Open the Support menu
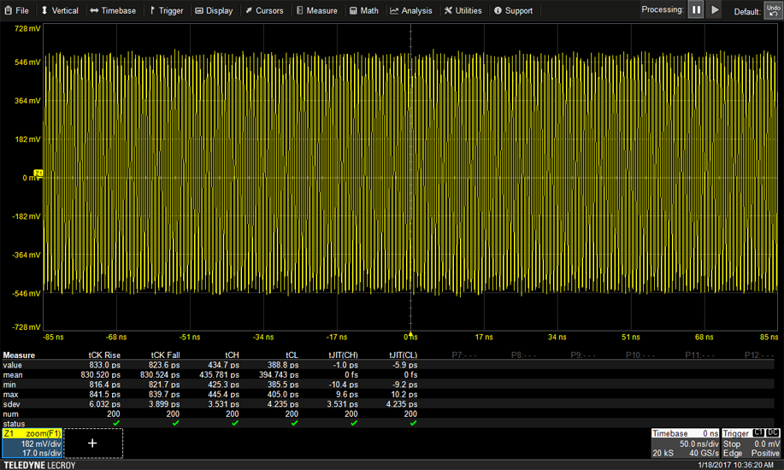Image resolution: width=784 pixels, height=470 pixels. pyautogui.click(x=513, y=11)
